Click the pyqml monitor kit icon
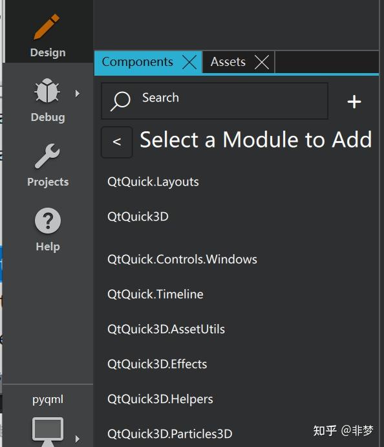The width and height of the screenshot is (384, 447). (x=48, y=431)
